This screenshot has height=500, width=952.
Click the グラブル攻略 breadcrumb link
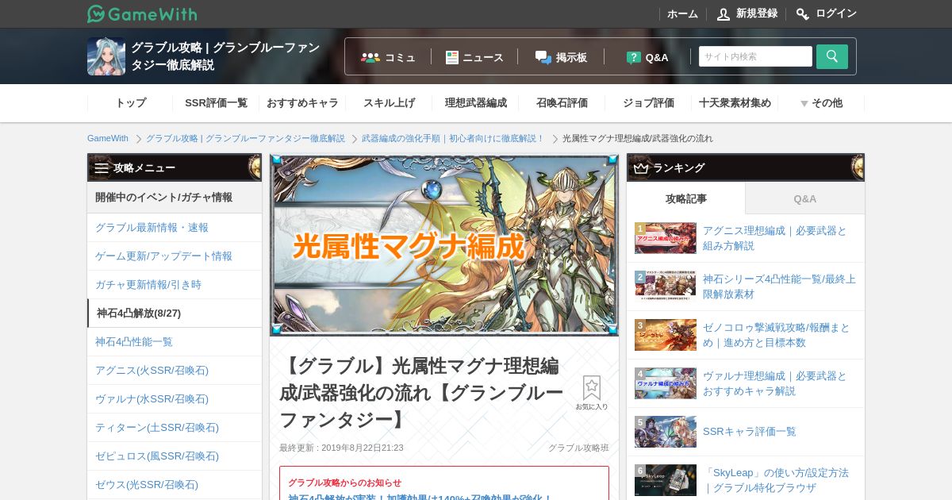245,138
